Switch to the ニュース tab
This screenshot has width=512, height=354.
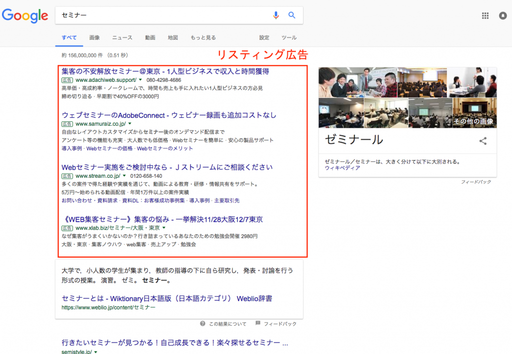click(122, 37)
